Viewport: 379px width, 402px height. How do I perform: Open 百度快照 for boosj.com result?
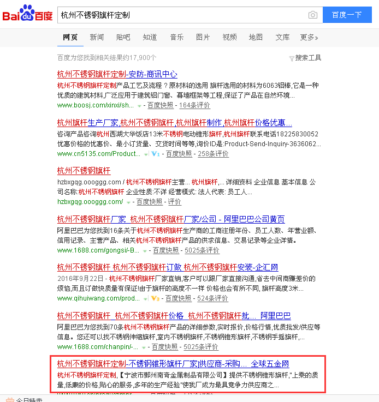(161, 105)
